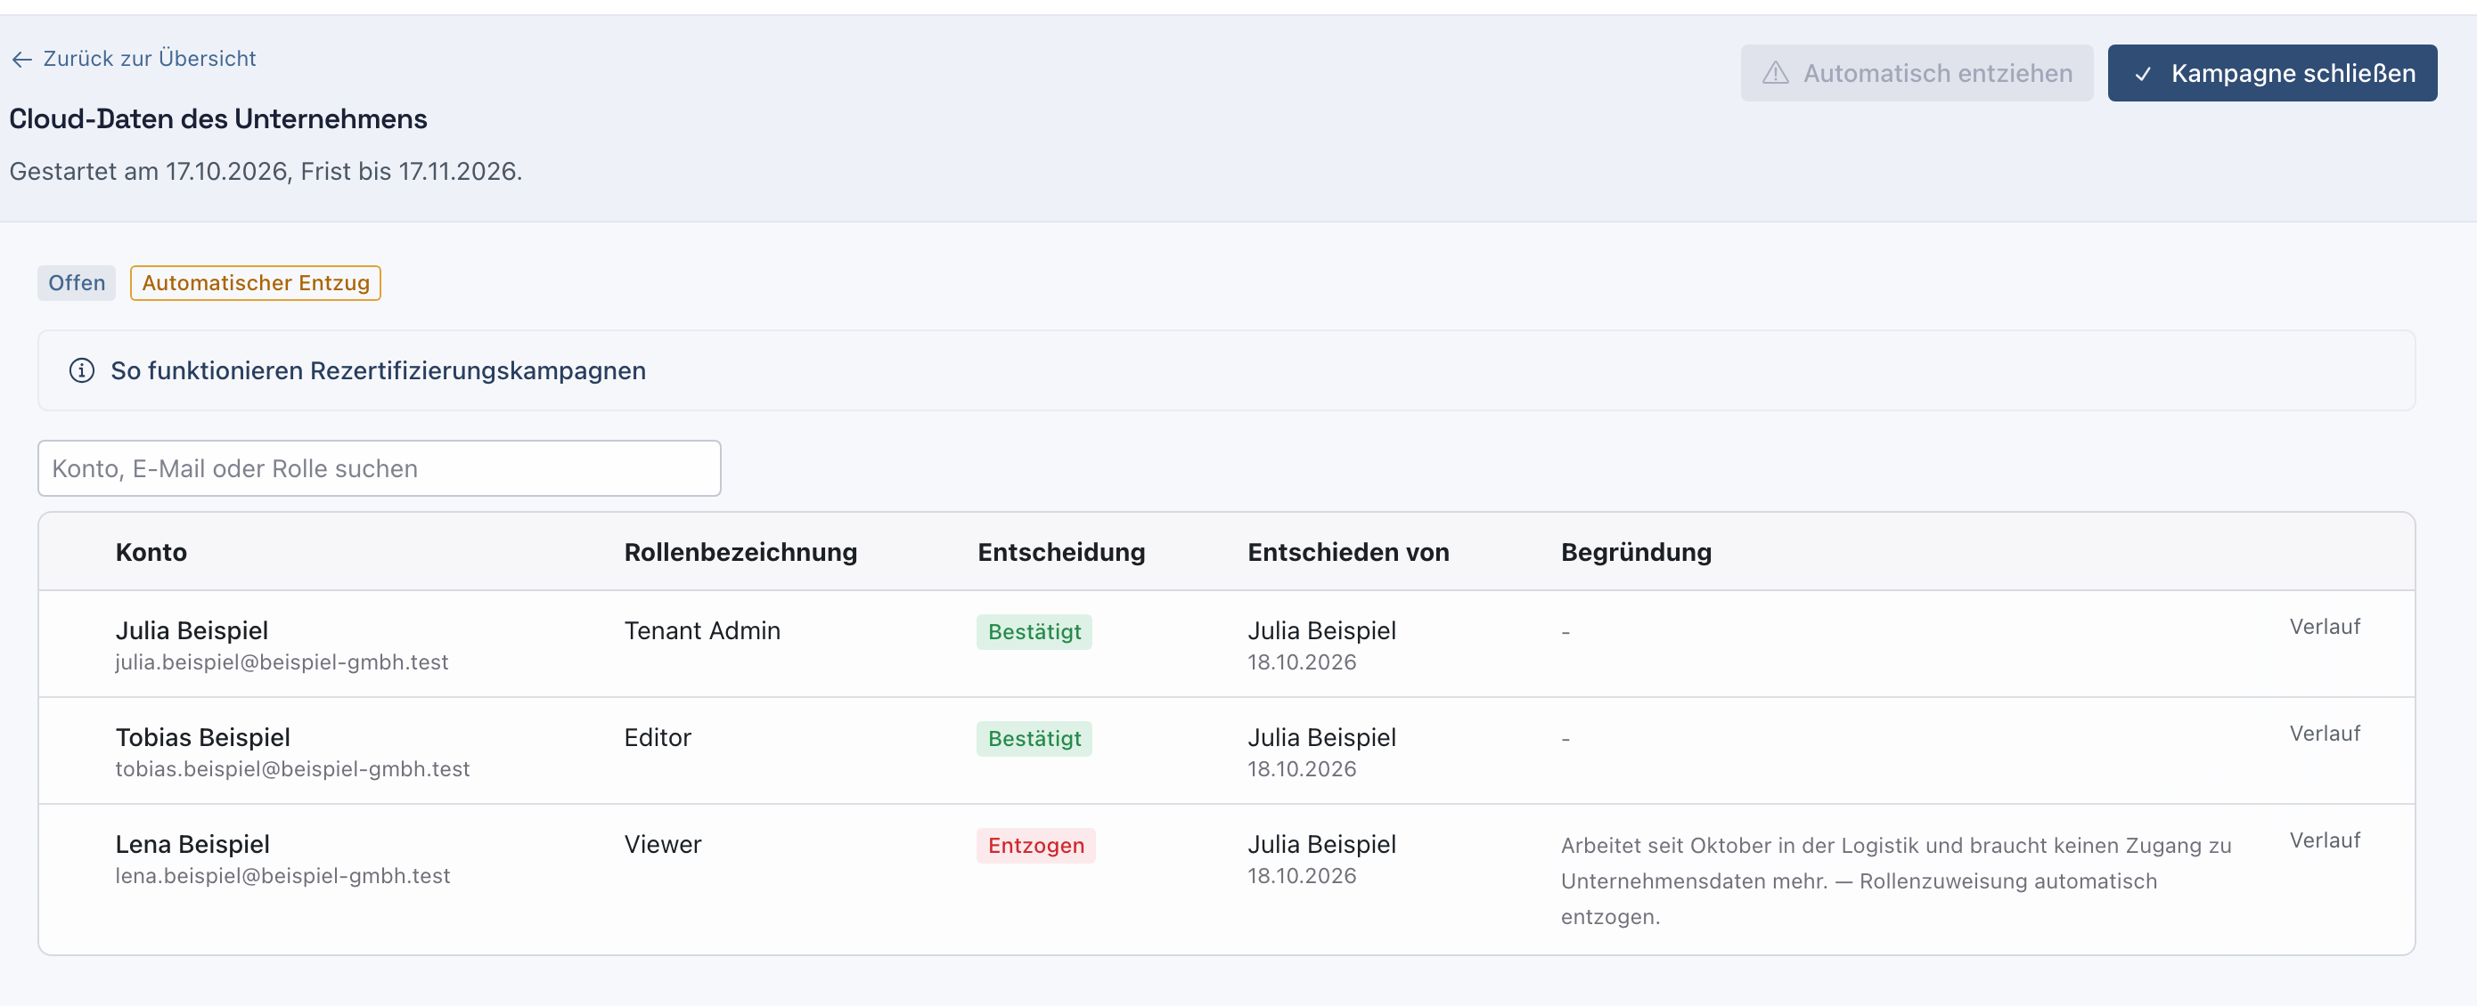
Task: Click the back arrow icon
Action: click(x=22, y=60)
